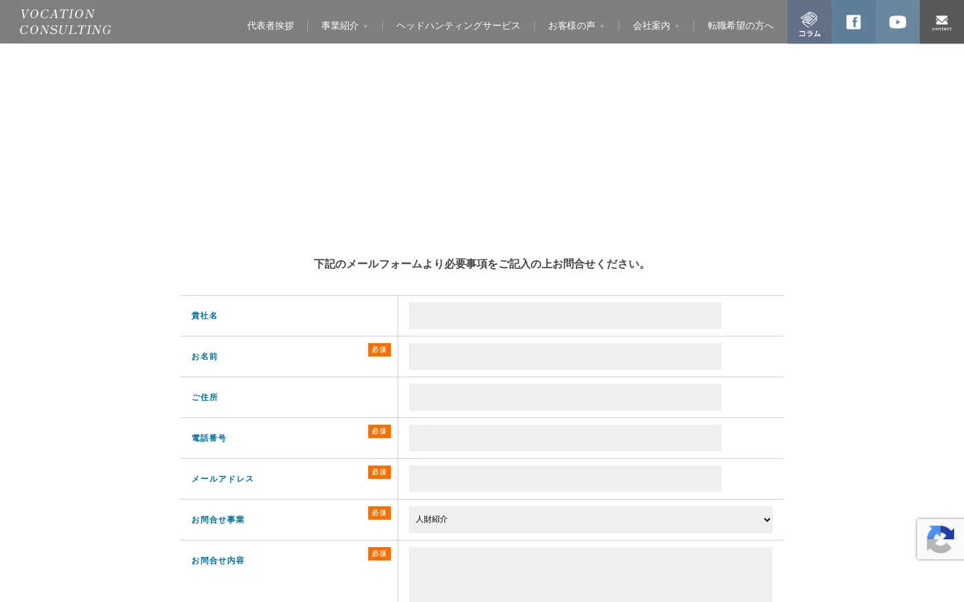
Task: Click into お問合せ内容 text area
Action: tap(590, 575)
